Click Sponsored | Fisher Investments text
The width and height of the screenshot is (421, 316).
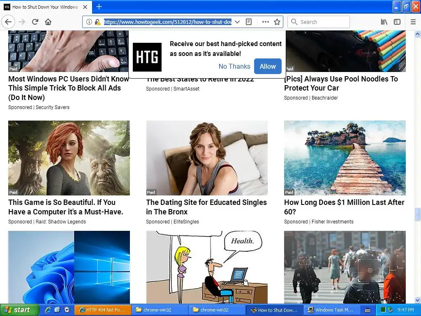[x=319, y=222]
